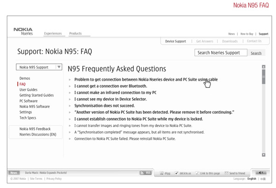Click Send to friend envelope icon
The width and height of the screenshot is (276, 188).
226,173
